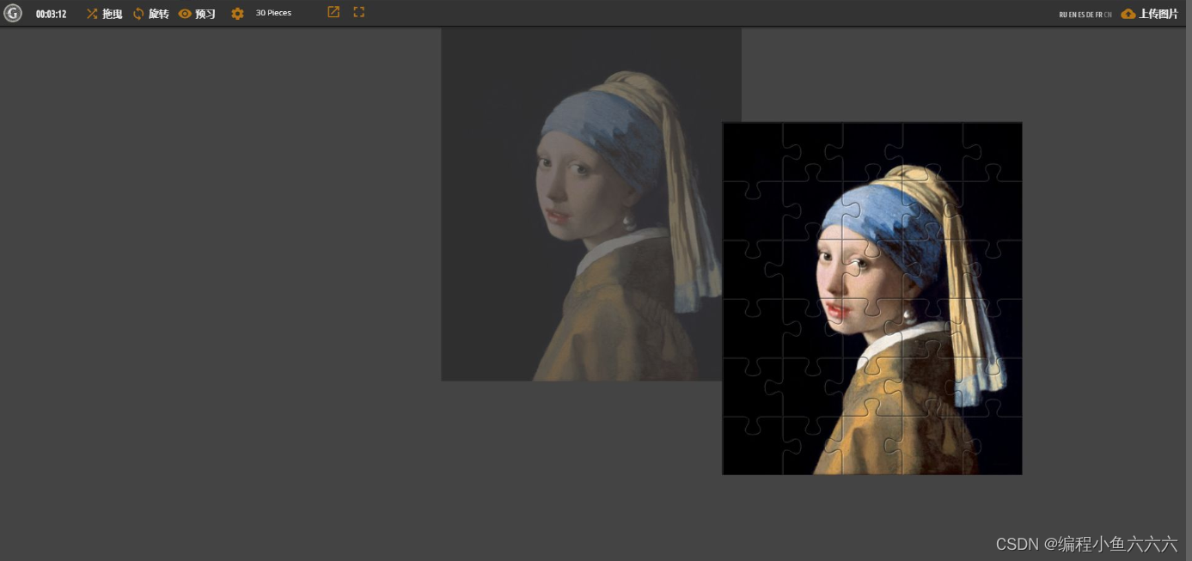Viewport: 1192px width, 561px height.
Task: Click the 上传图片 upload image button
Action: (x=1149, y=14)
